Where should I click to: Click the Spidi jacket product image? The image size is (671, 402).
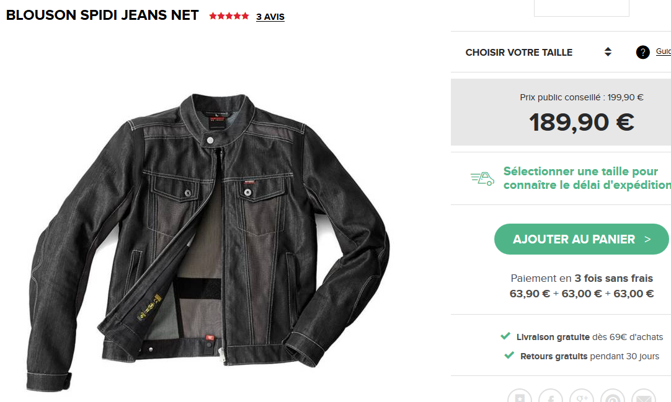click(x=208, y=242)
